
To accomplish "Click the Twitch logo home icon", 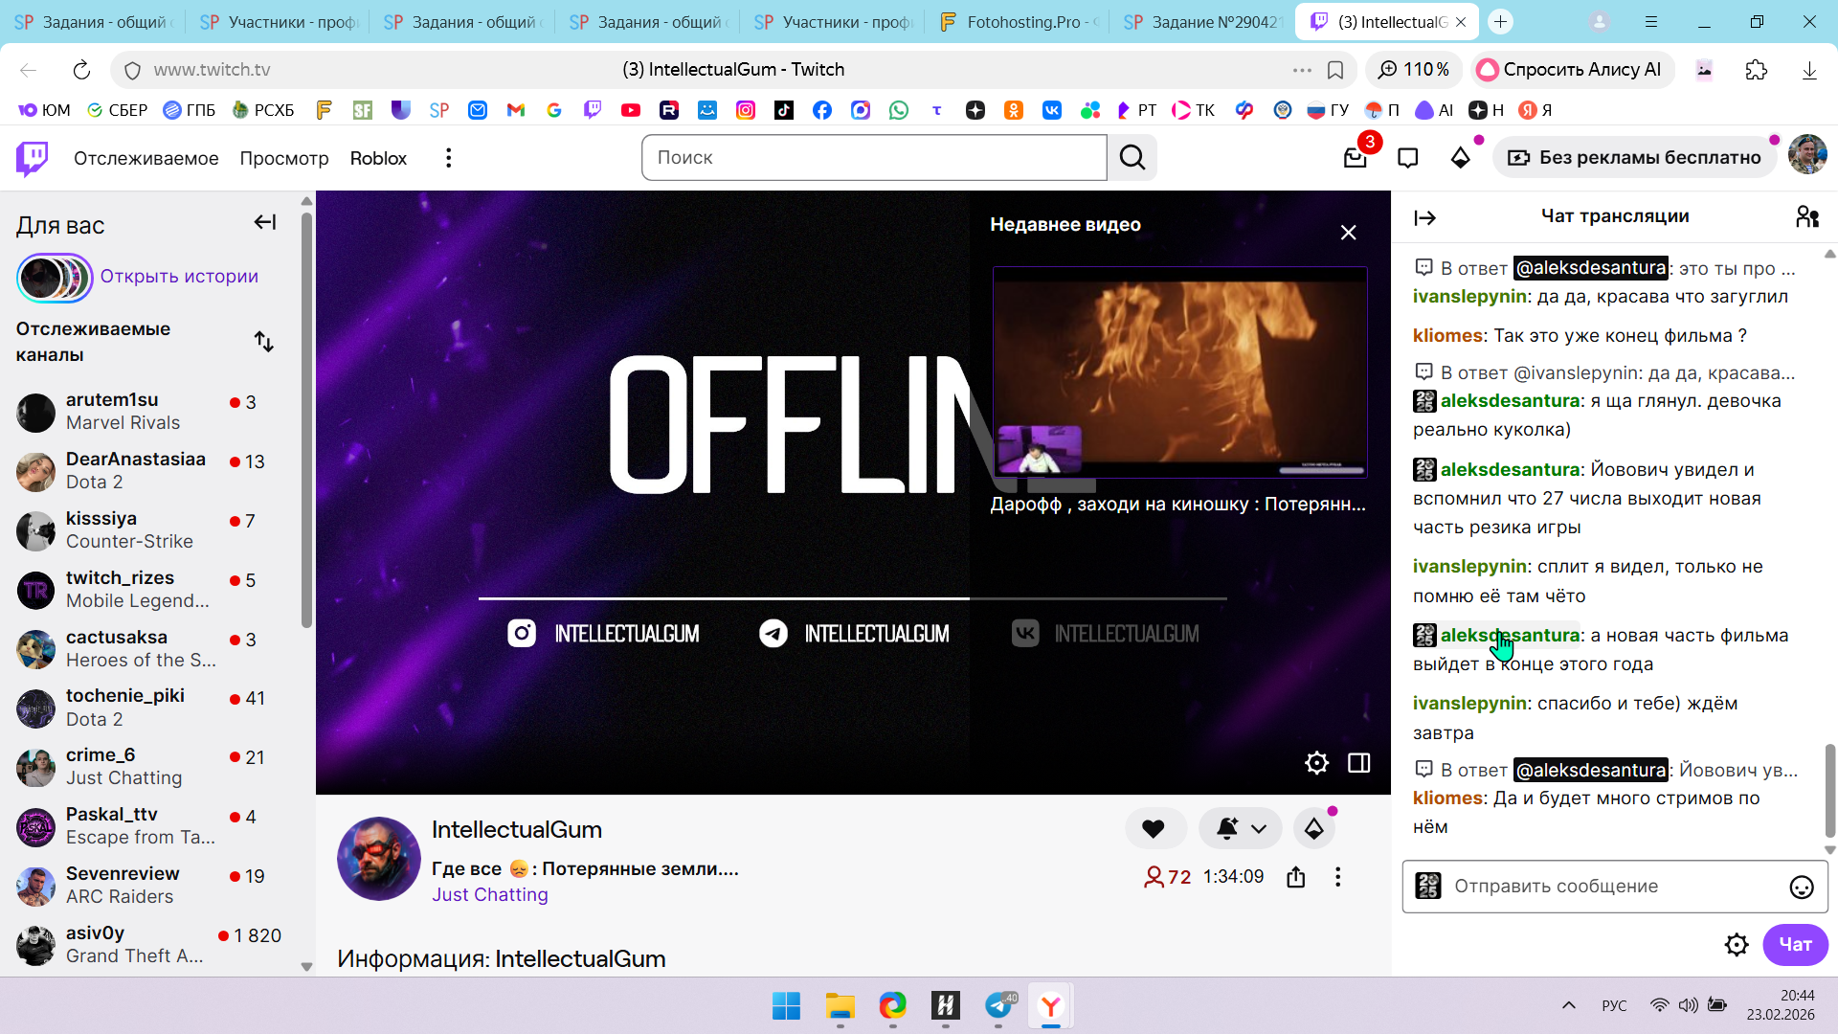I will pyautogui.click(x=33, y=158).
